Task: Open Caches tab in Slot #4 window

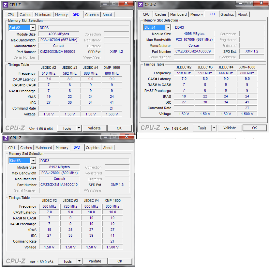Action: coord(161,14)
